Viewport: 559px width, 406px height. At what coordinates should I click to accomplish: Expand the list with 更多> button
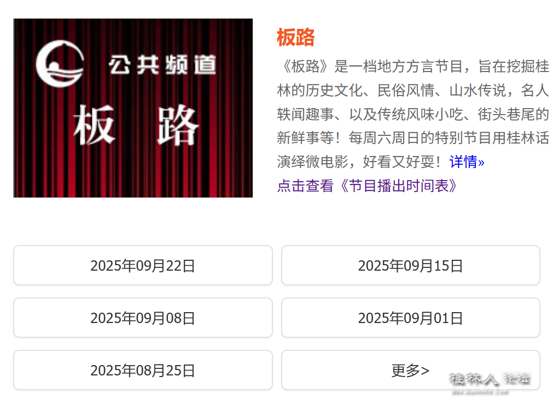click(x=411, y=370)
